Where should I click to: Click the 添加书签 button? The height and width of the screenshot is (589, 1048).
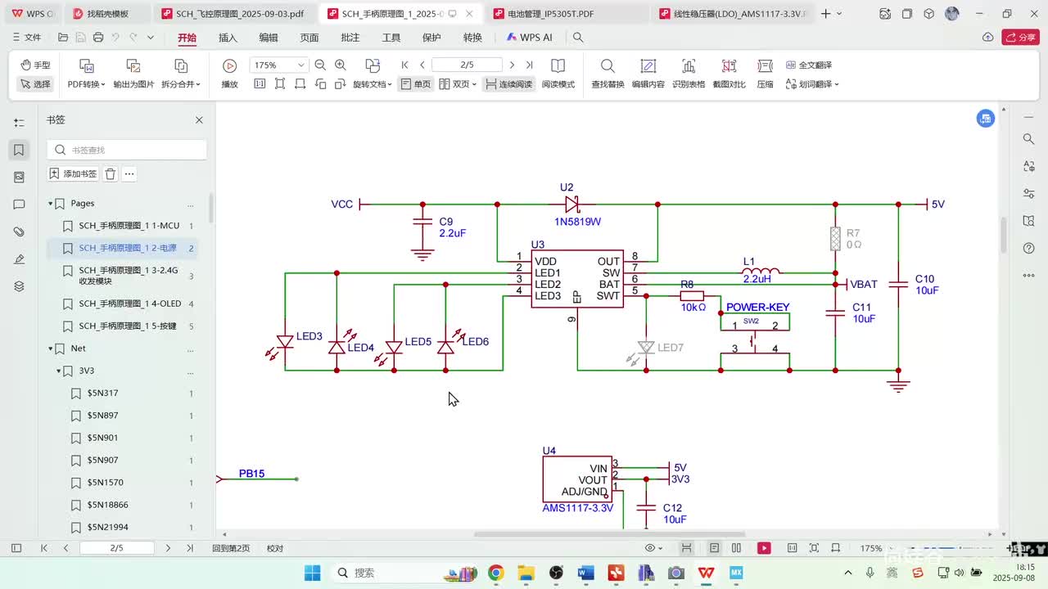click(x=73, y=173)
